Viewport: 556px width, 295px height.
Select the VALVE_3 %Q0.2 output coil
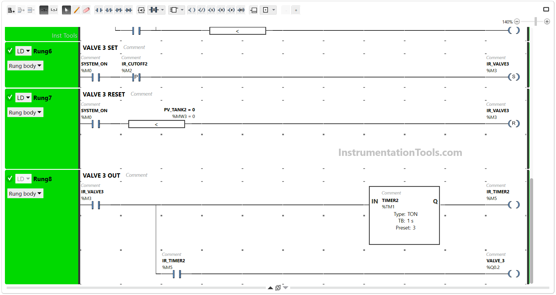coord(514,274)
